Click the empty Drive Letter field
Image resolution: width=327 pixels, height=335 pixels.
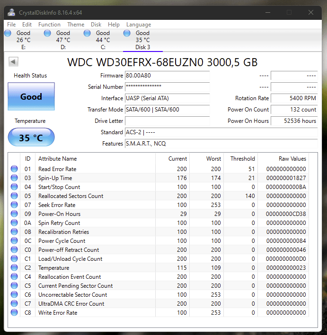pos(168,120)
